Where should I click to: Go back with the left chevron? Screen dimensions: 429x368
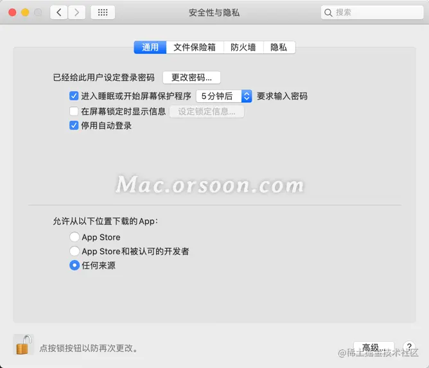[59, 12]
